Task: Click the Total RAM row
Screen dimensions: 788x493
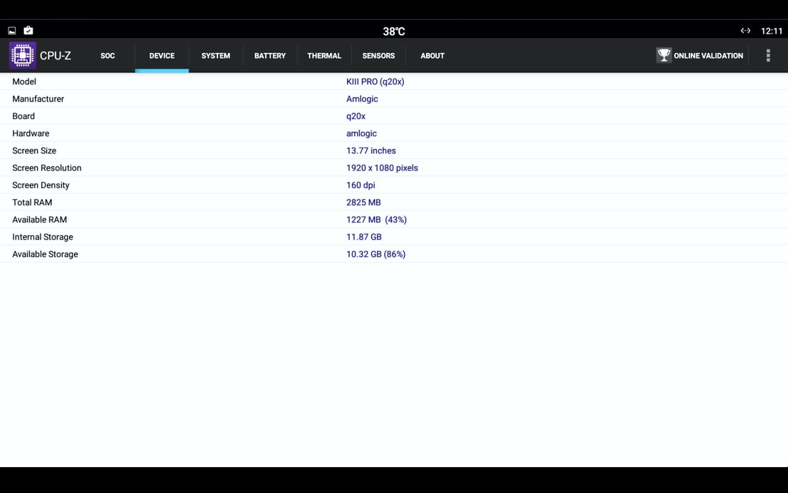Action: click(x=363, y=202)
